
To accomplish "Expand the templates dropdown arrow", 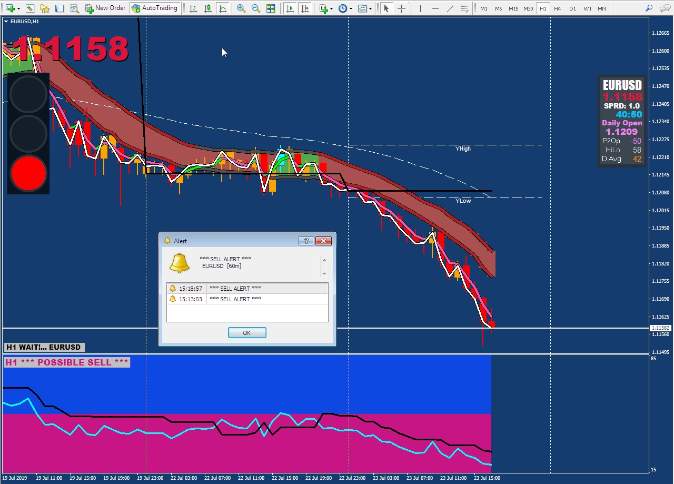I will tap(370, 9).
